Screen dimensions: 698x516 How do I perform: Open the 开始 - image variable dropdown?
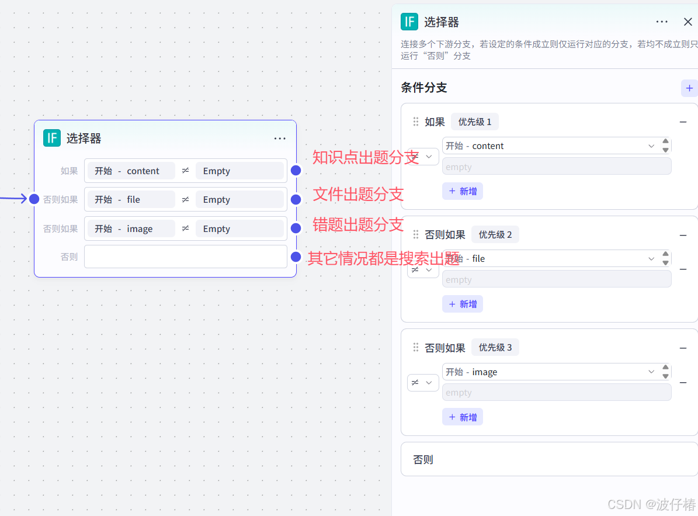550,372
